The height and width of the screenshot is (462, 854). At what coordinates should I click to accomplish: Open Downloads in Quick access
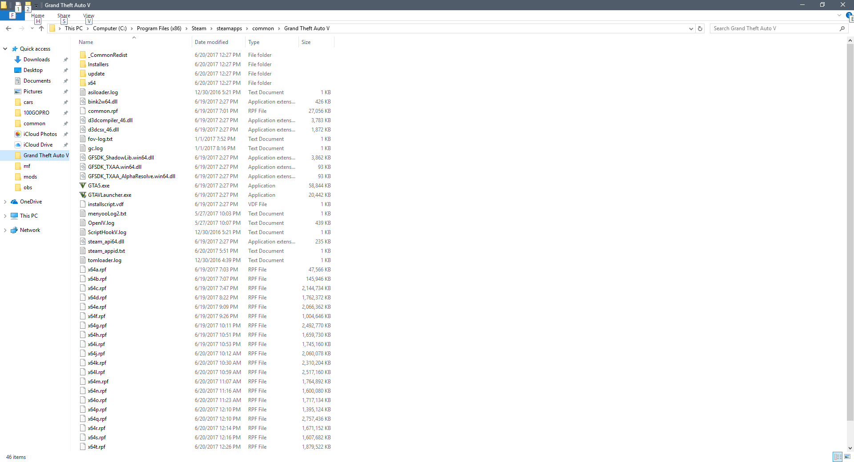36,60
